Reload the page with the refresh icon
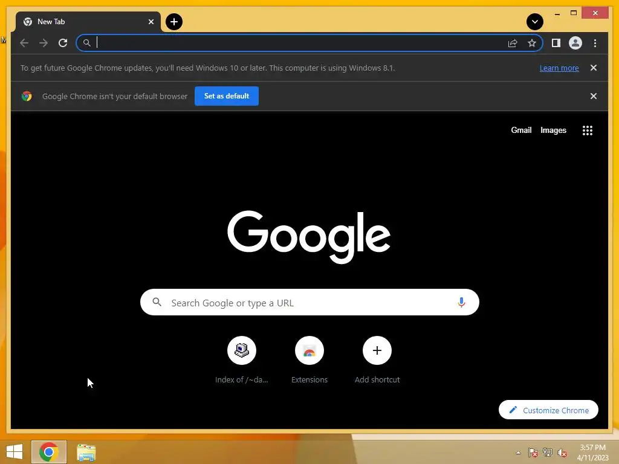Screen dimensions: 619x464 (63, 43)
